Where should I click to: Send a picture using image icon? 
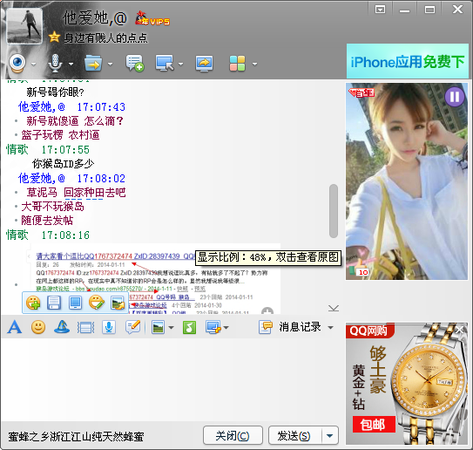tap(158, 327)
